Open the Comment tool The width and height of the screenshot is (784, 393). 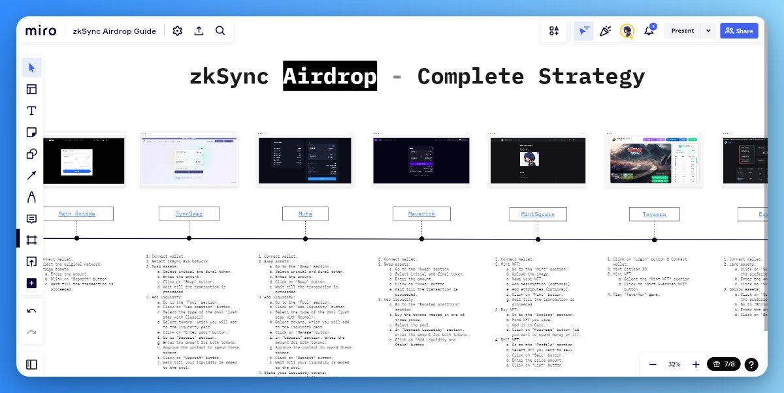31,218
